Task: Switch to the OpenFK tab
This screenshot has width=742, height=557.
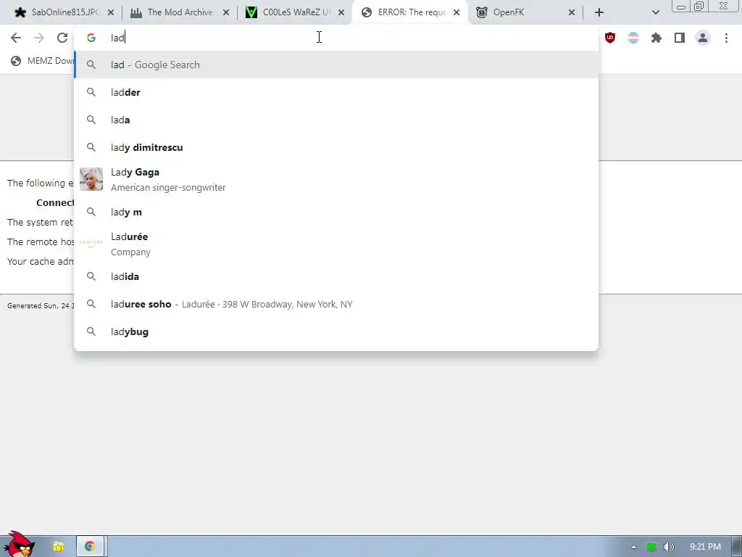Action: tap(525, 12)
